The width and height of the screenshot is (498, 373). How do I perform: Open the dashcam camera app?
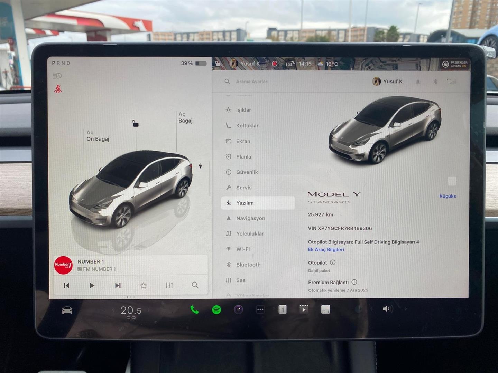238,310
